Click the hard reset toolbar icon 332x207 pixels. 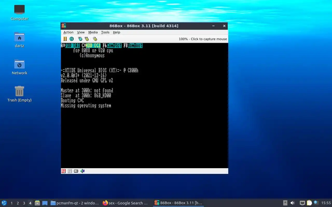pyautogui.click(x=72, y=39)
